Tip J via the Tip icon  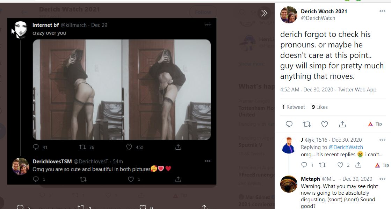pos(382,165)
